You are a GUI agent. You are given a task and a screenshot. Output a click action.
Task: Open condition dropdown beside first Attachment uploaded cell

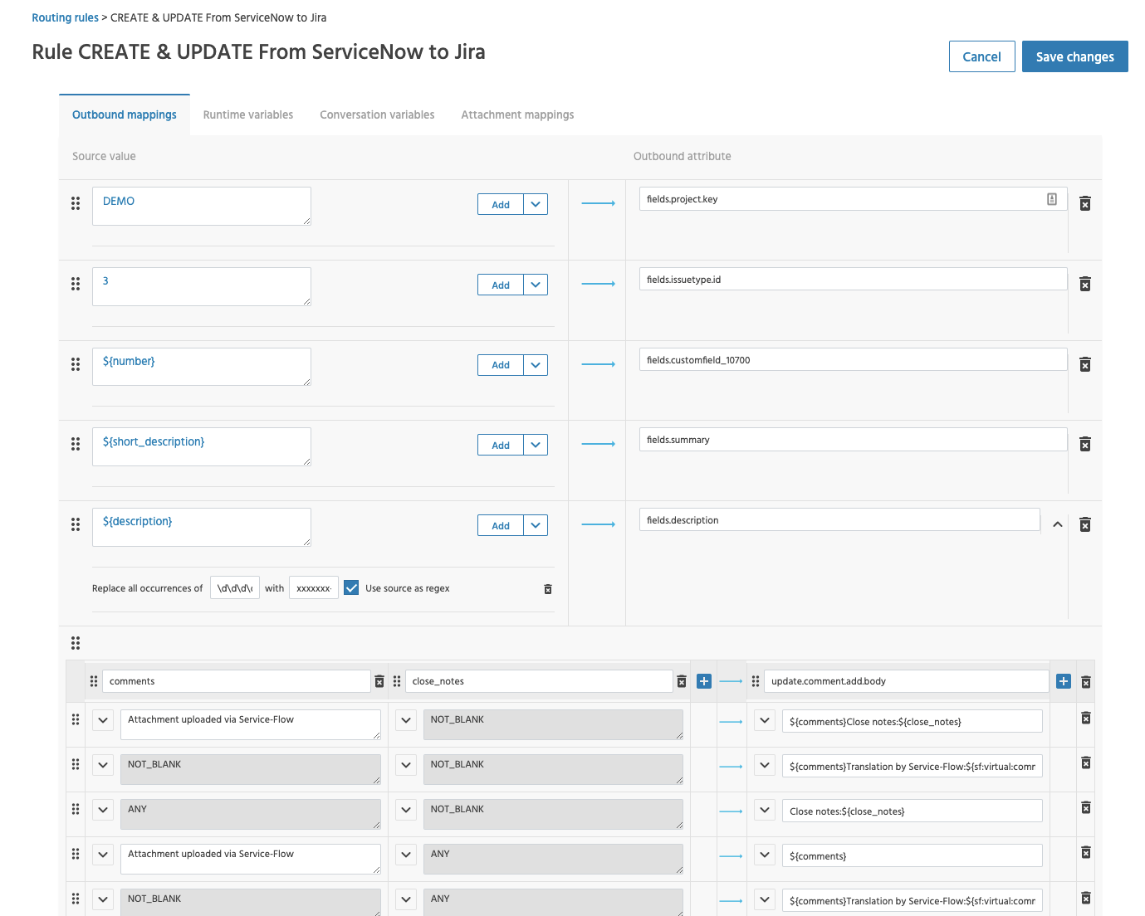[x=103, y=720]
